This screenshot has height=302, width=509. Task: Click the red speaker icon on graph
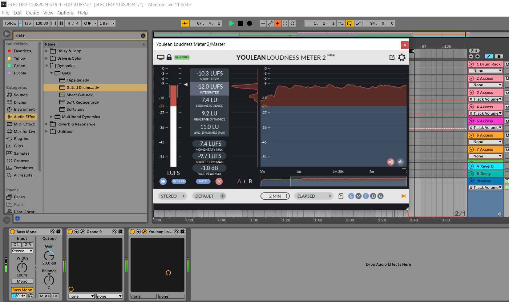tap(391, 162)
